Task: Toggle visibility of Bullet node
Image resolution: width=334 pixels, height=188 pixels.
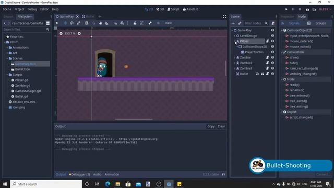Action: (x=272, y=74)
